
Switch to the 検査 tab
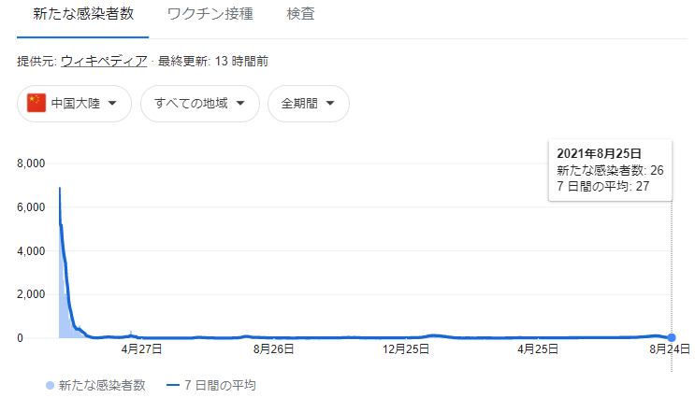300,14
